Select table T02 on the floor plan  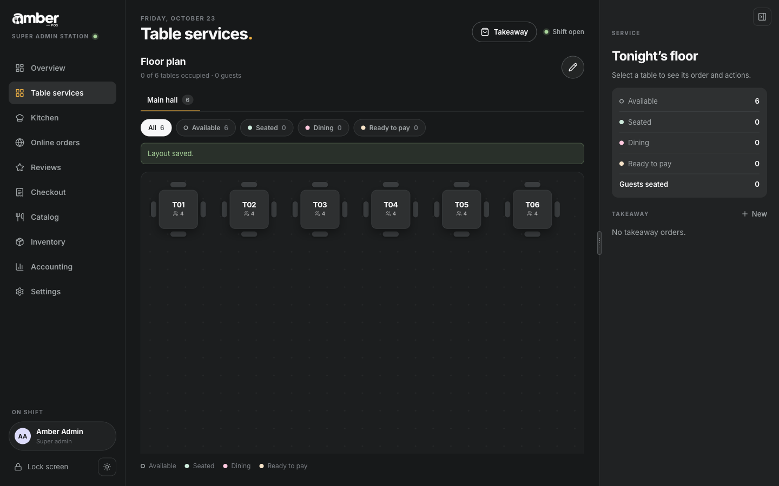coord(249,210)
